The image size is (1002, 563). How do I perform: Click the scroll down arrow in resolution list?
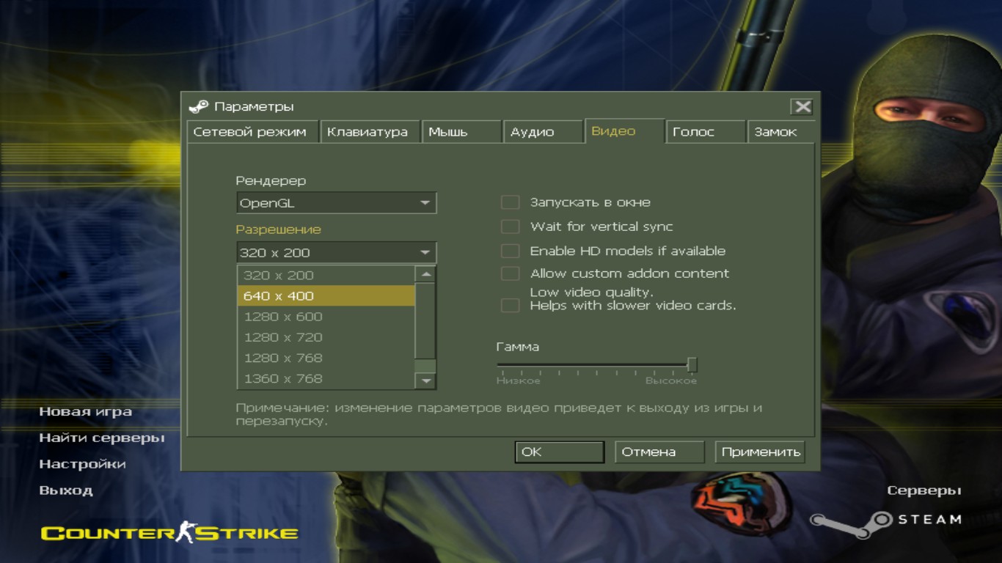(425, 380)
